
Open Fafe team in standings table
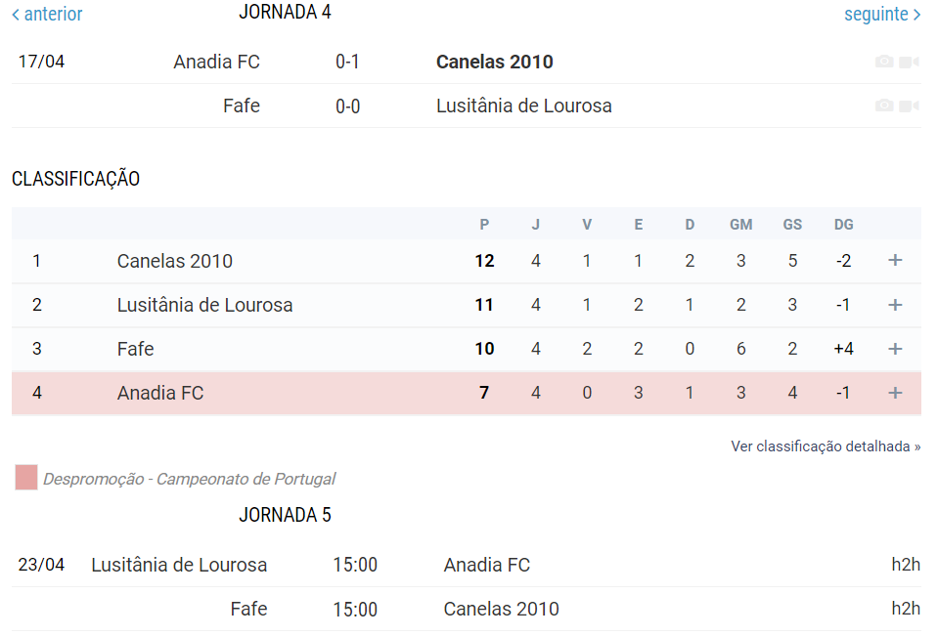pos(135,349)
